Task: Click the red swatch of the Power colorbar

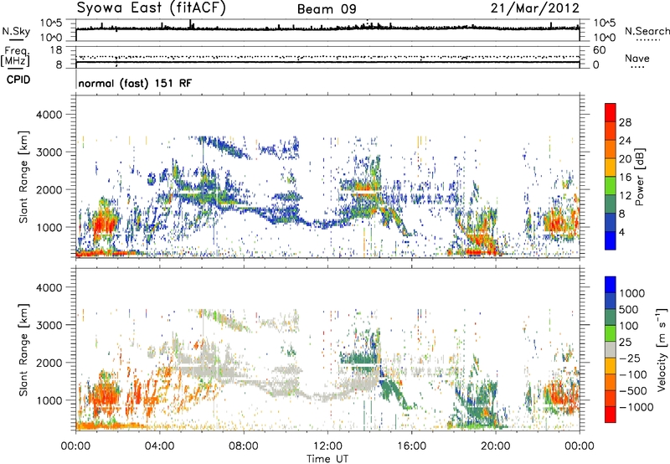Action: tap(611, 113)
